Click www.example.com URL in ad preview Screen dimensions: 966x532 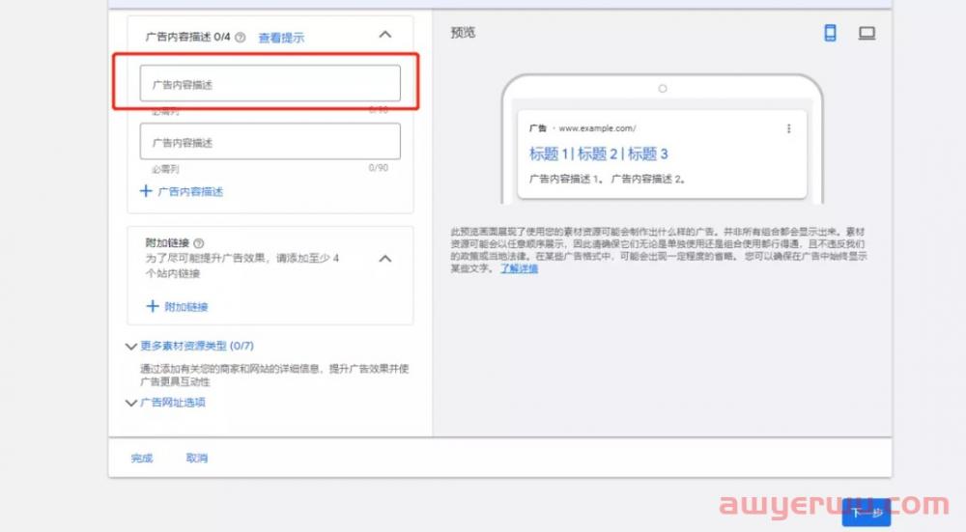tap(597, 128)
